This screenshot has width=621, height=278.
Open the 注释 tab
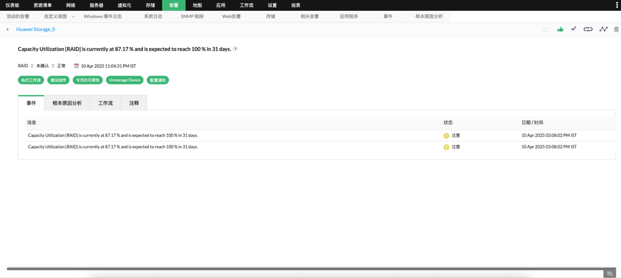pyautogui.click(x=134, y=103)
